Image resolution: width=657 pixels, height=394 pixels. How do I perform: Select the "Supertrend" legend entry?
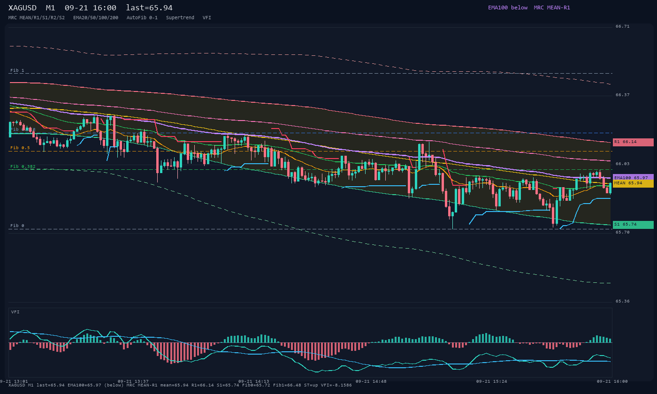click(x=180, y=18)
